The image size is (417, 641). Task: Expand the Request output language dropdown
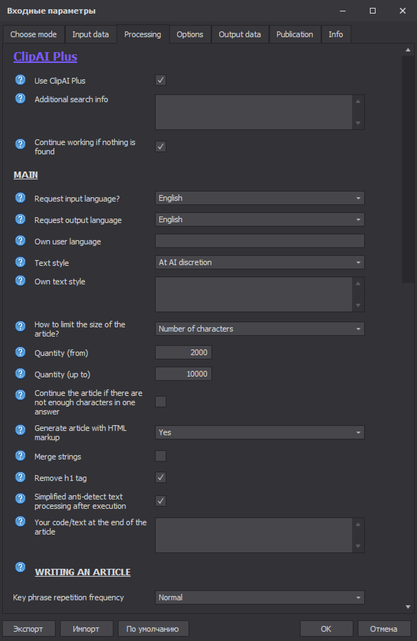coord(260,219)
